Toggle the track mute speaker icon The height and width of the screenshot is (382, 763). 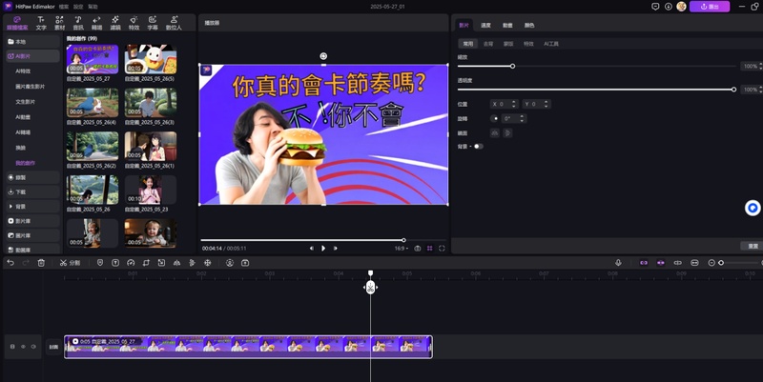tap(33, 347)
